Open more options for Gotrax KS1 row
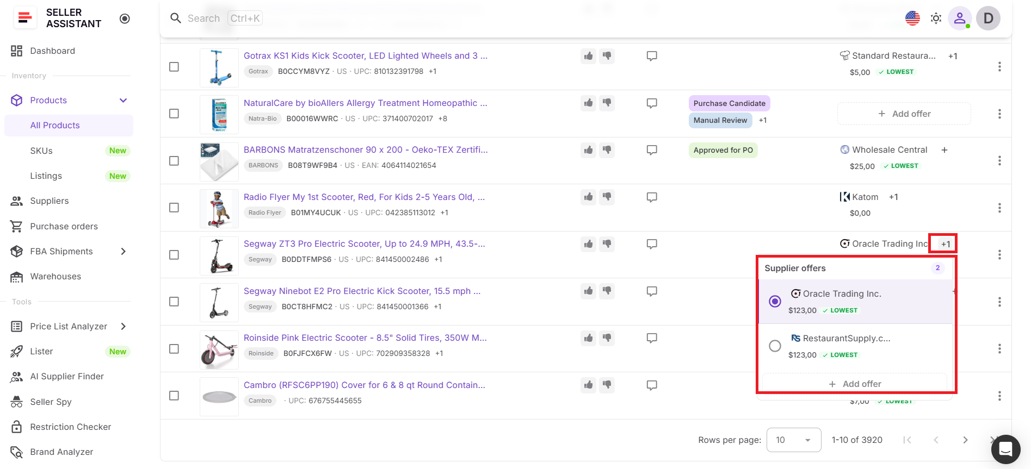This screenshot has width=1031, height=469. 999,67
